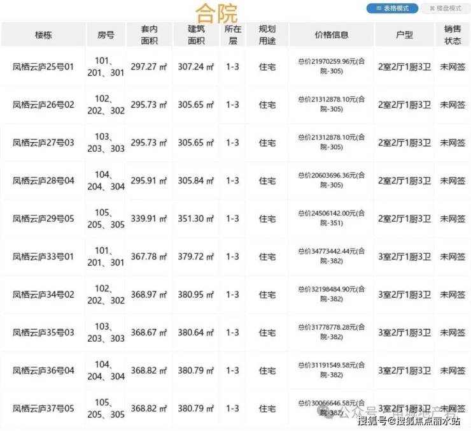
Task: Click the 规划用途 column header
Action: (x=267, y=35)
